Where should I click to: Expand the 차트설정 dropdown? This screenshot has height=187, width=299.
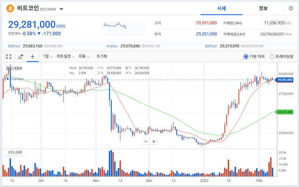pyautogui.click(x=65, y=56)
